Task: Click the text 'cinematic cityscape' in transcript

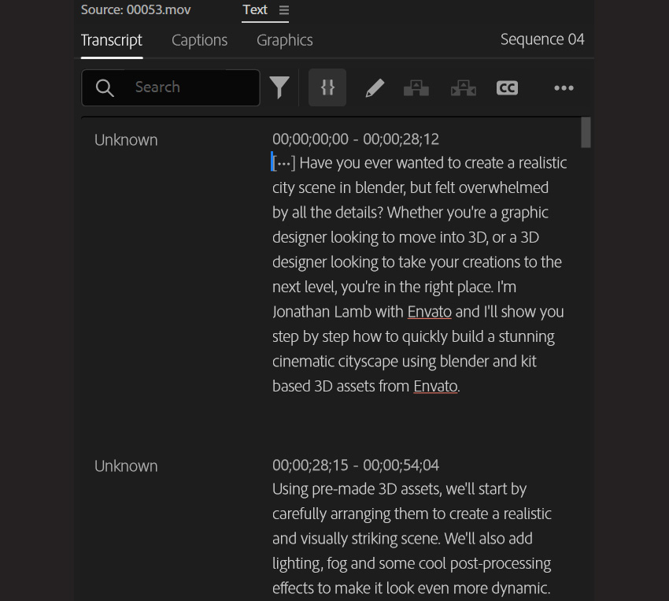Action: tap(335, 362)
